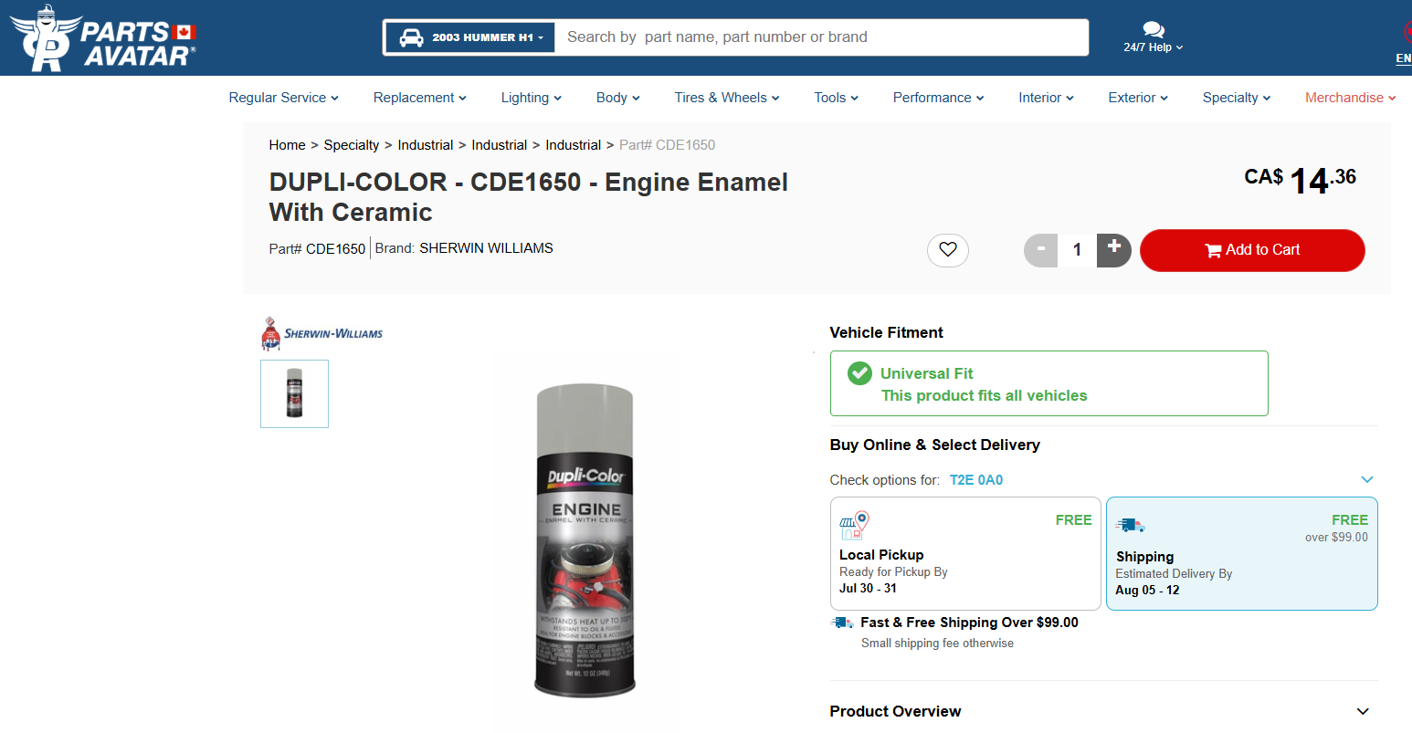The image size is (1412, 733).
Task: Click the Sherwin-Williams brand logo
Action: [322, 334]
